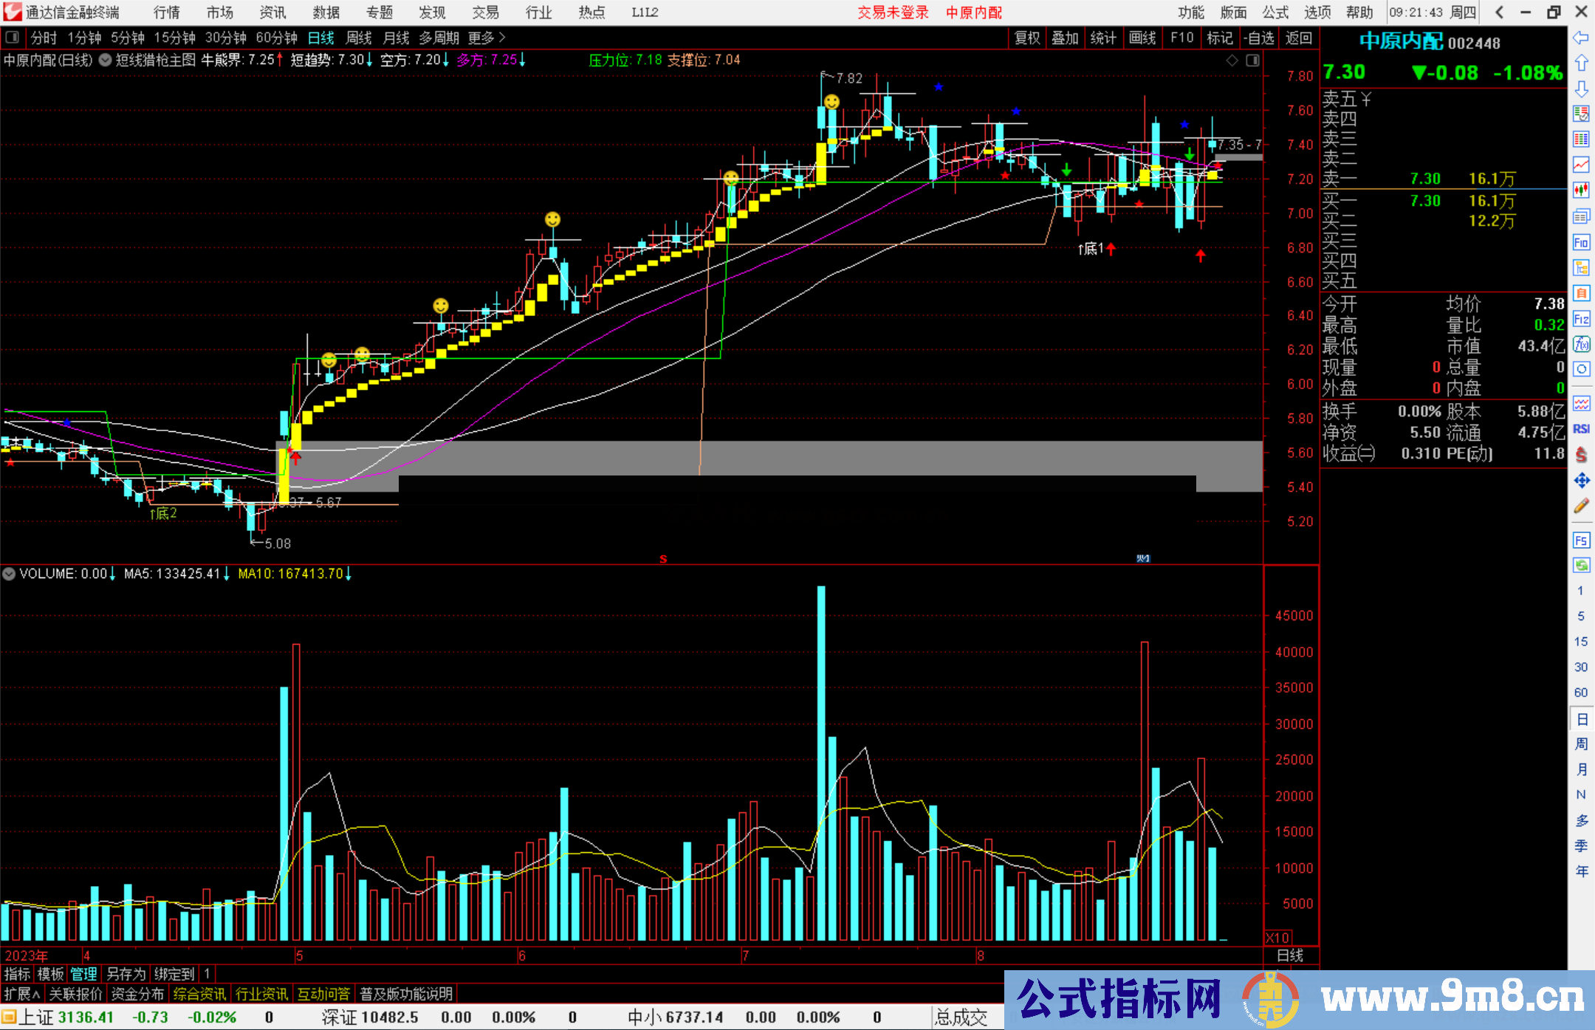Image resolution: width=1595 pixels, height=1030 pixels.
Task: Select the pencil drawing tool icon
Action: [x=1581, y=507]
